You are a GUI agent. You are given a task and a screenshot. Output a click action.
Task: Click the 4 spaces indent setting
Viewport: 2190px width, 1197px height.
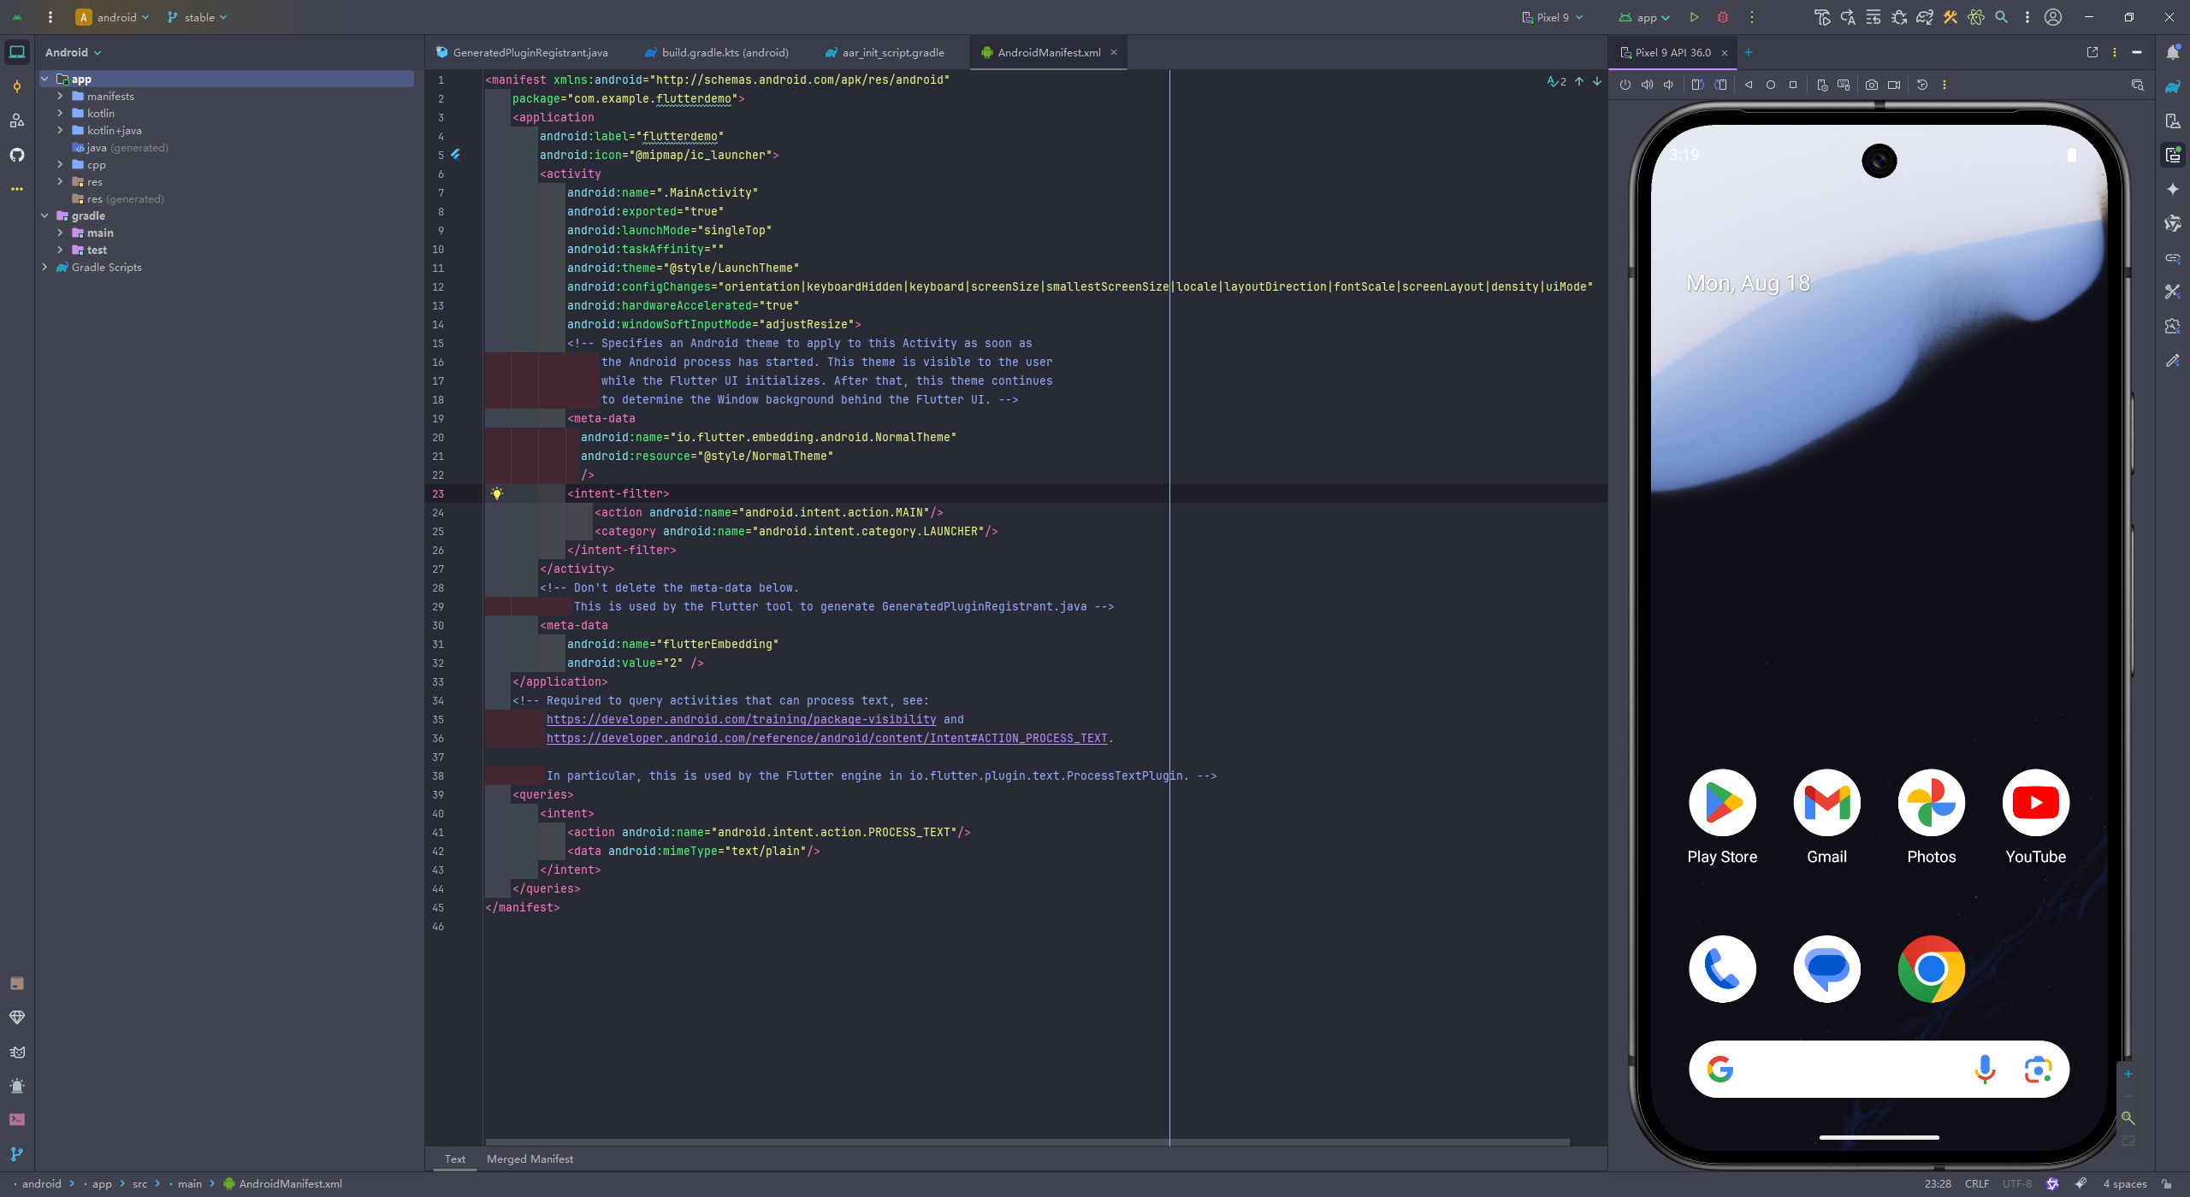(x=2125, y=1184)
